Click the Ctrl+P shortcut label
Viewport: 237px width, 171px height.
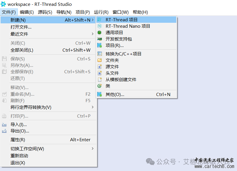click(x=84, y=116)
